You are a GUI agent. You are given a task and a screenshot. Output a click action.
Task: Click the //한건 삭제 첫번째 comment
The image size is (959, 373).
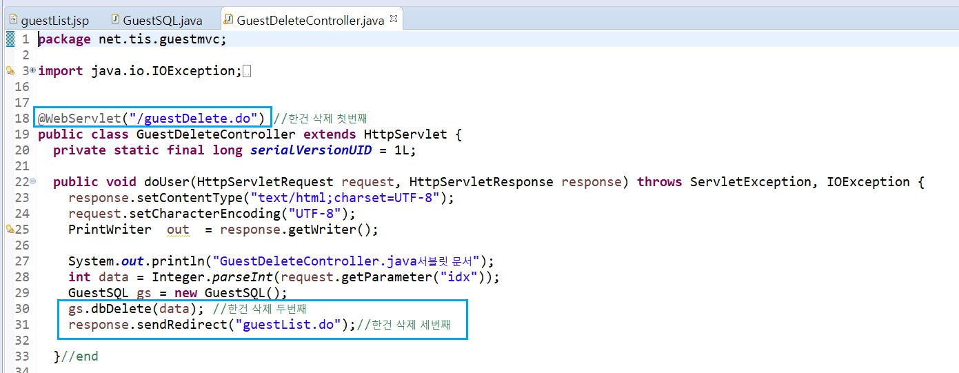320,119
